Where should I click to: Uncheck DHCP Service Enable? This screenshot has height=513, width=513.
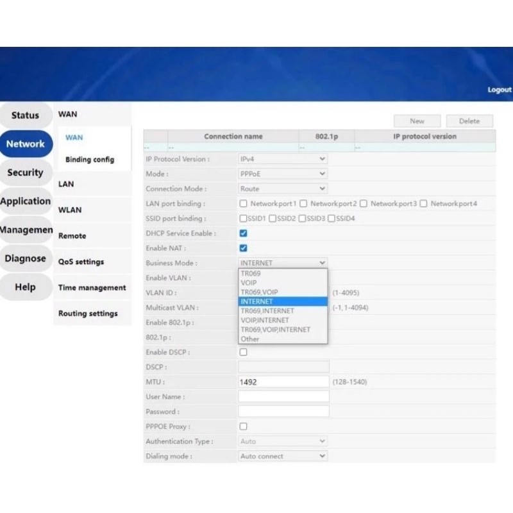[243, 233]
